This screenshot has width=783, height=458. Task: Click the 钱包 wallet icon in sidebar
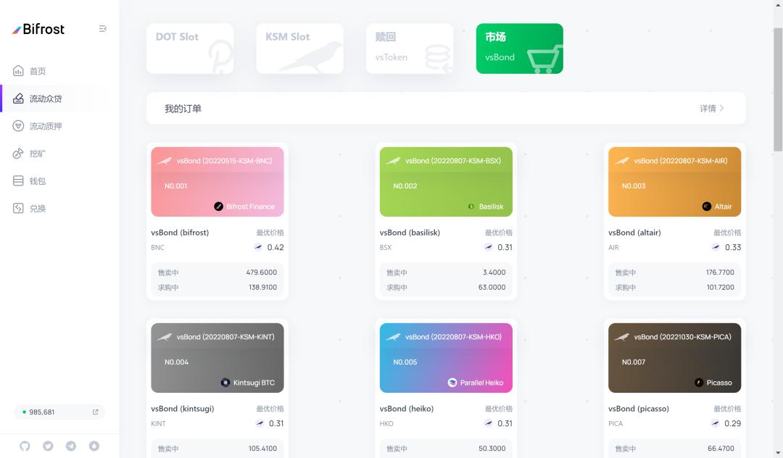point(19,181)
